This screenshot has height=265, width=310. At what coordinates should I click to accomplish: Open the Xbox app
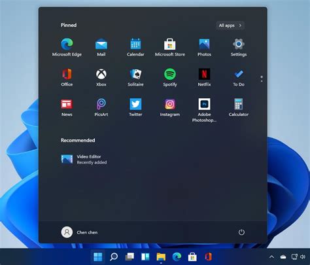(x=101, y=77)
